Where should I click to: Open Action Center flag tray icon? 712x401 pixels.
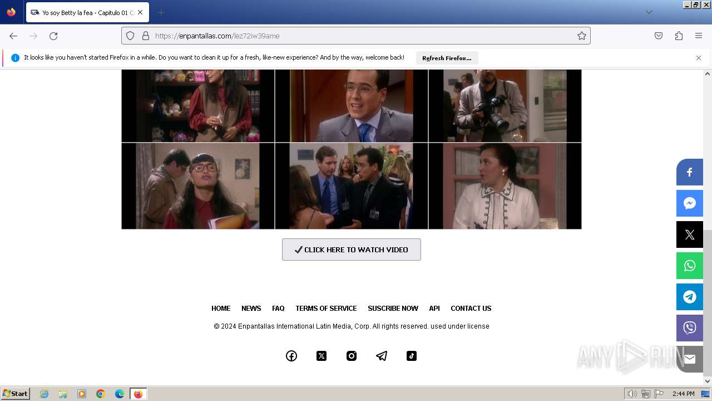pyautogui.click(x=659, y=394)
